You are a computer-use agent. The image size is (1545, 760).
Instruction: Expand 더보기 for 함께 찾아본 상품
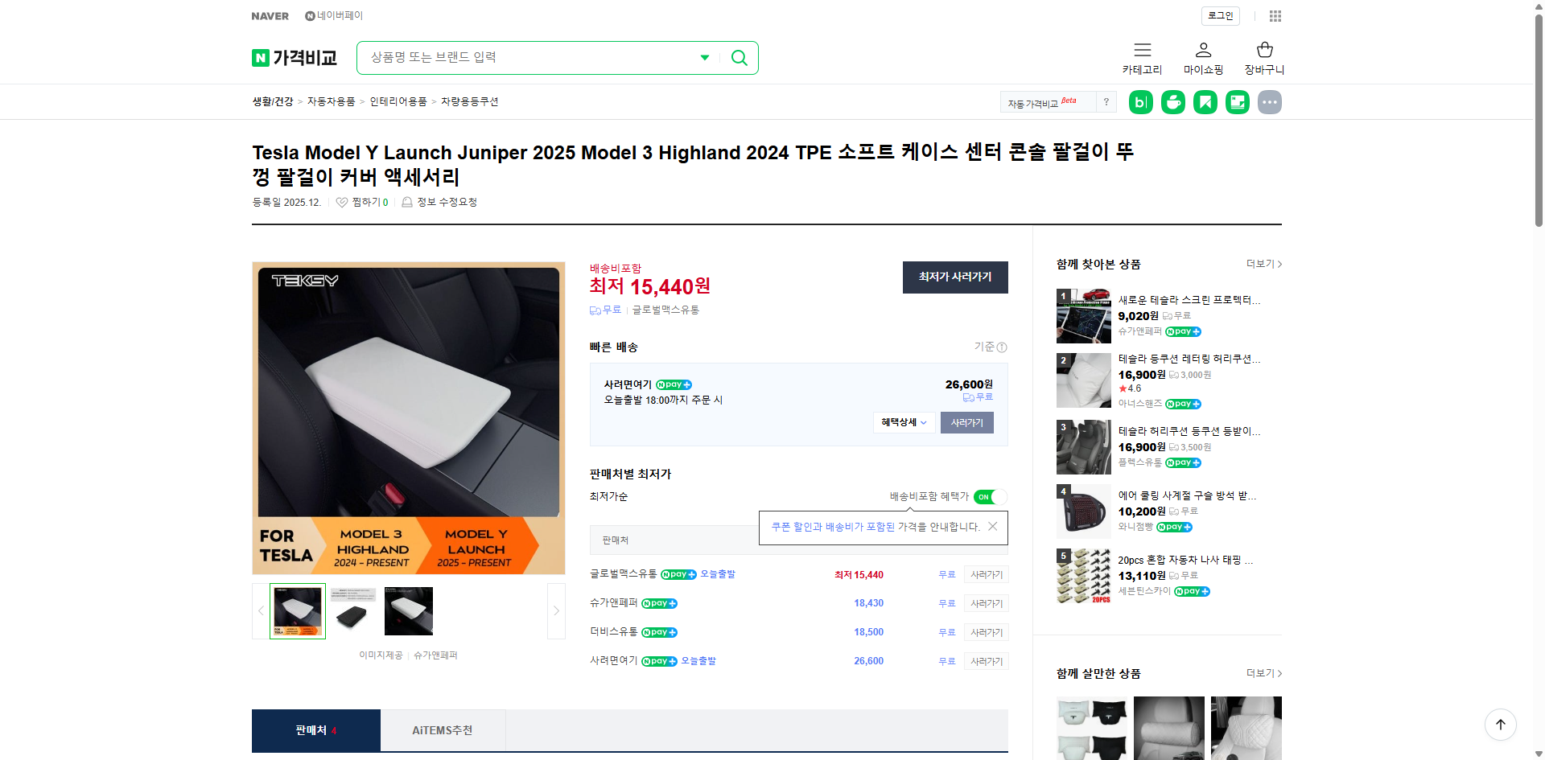tap(1259, 264)
